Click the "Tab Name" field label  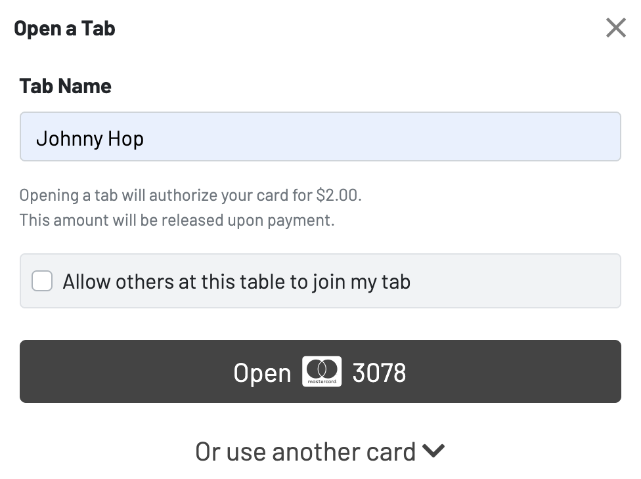(65, 86)
